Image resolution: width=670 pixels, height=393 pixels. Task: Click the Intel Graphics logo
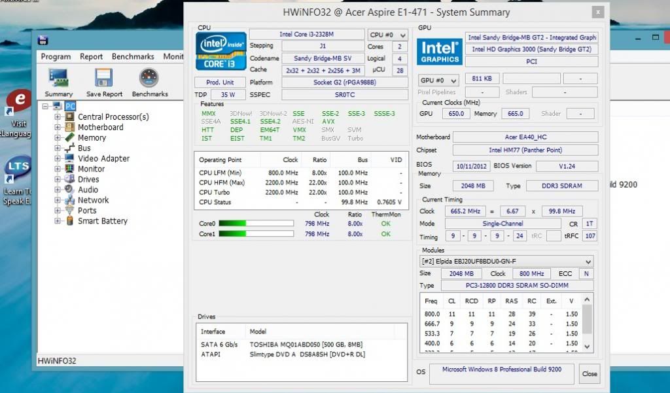tap(440, 52)
